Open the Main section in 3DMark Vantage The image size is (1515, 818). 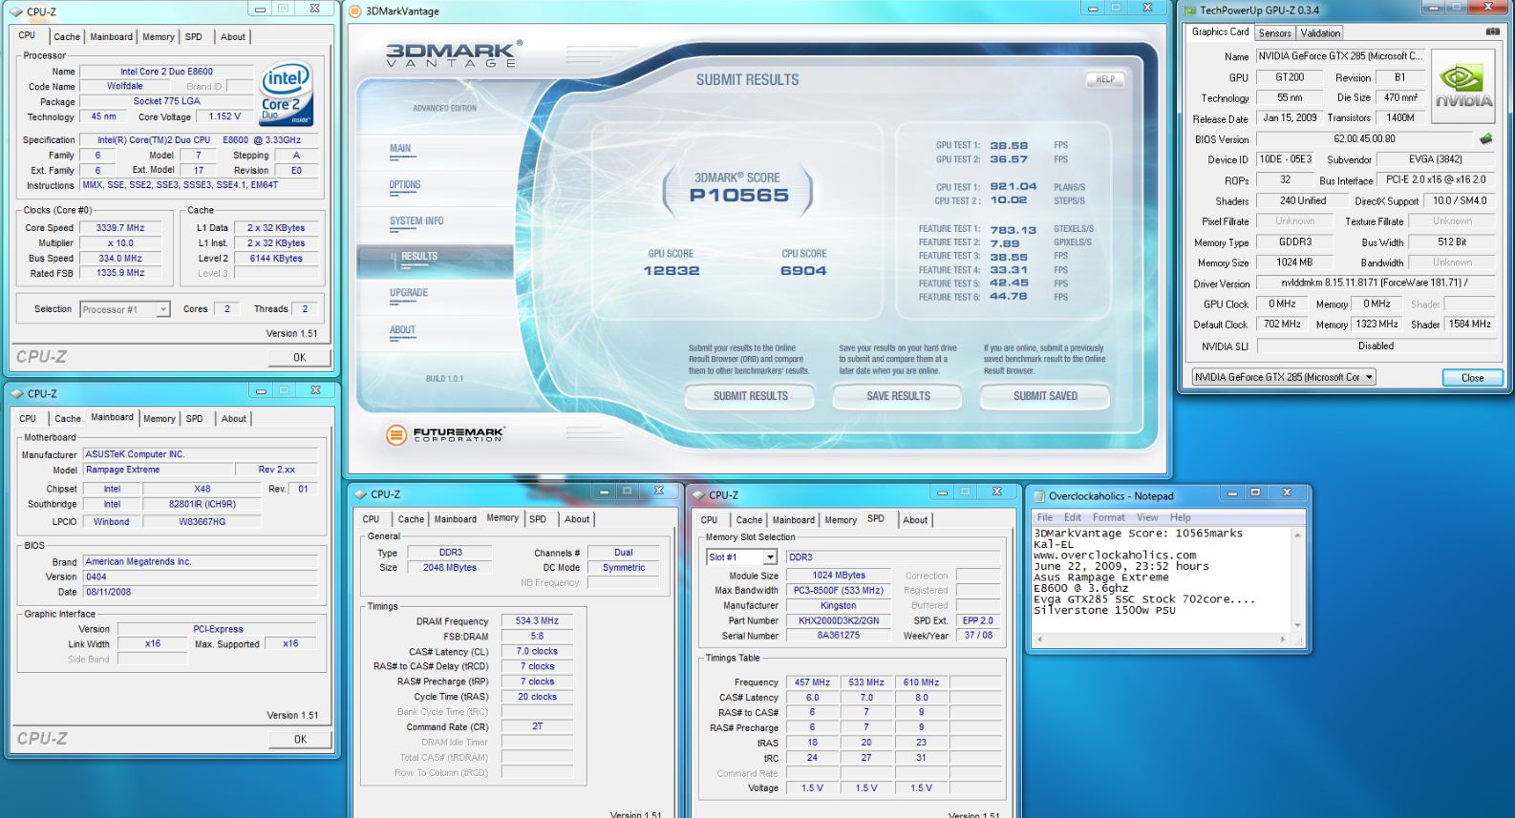point(400,149)
